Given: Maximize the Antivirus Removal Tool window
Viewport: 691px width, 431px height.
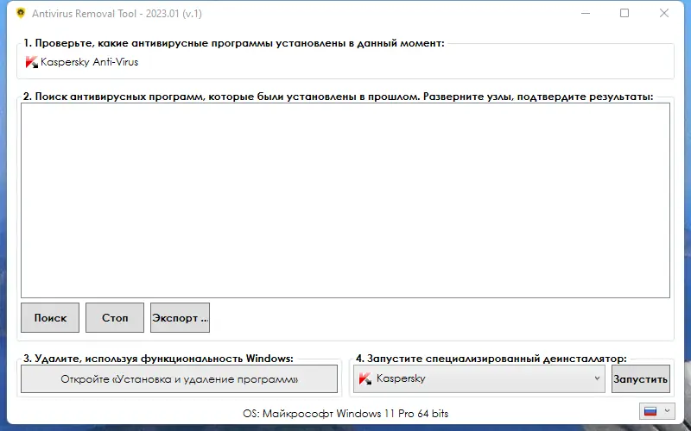Looking at the screenshot, I should [x=624, y=13].
